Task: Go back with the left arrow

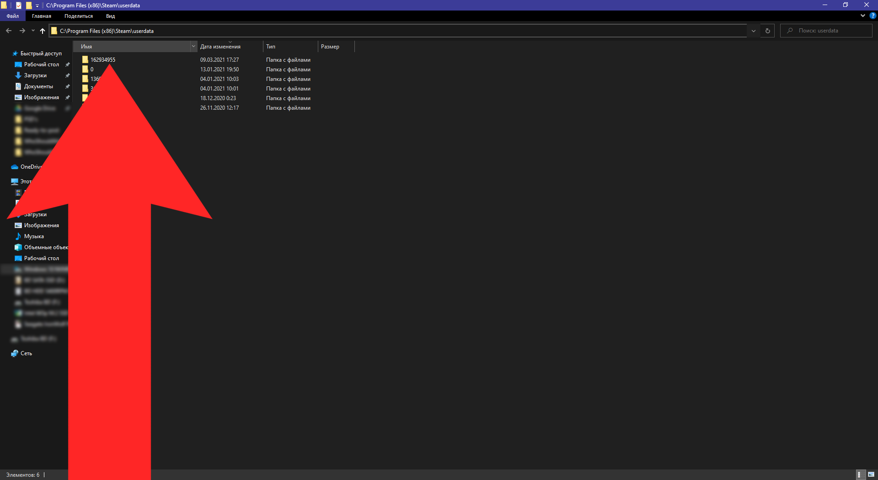Action: [9, 31]
